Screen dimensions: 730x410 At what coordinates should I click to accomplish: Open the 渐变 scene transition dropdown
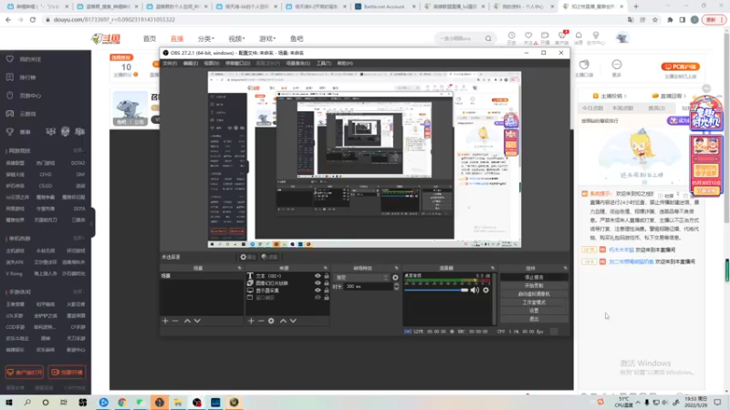[361, 278]
